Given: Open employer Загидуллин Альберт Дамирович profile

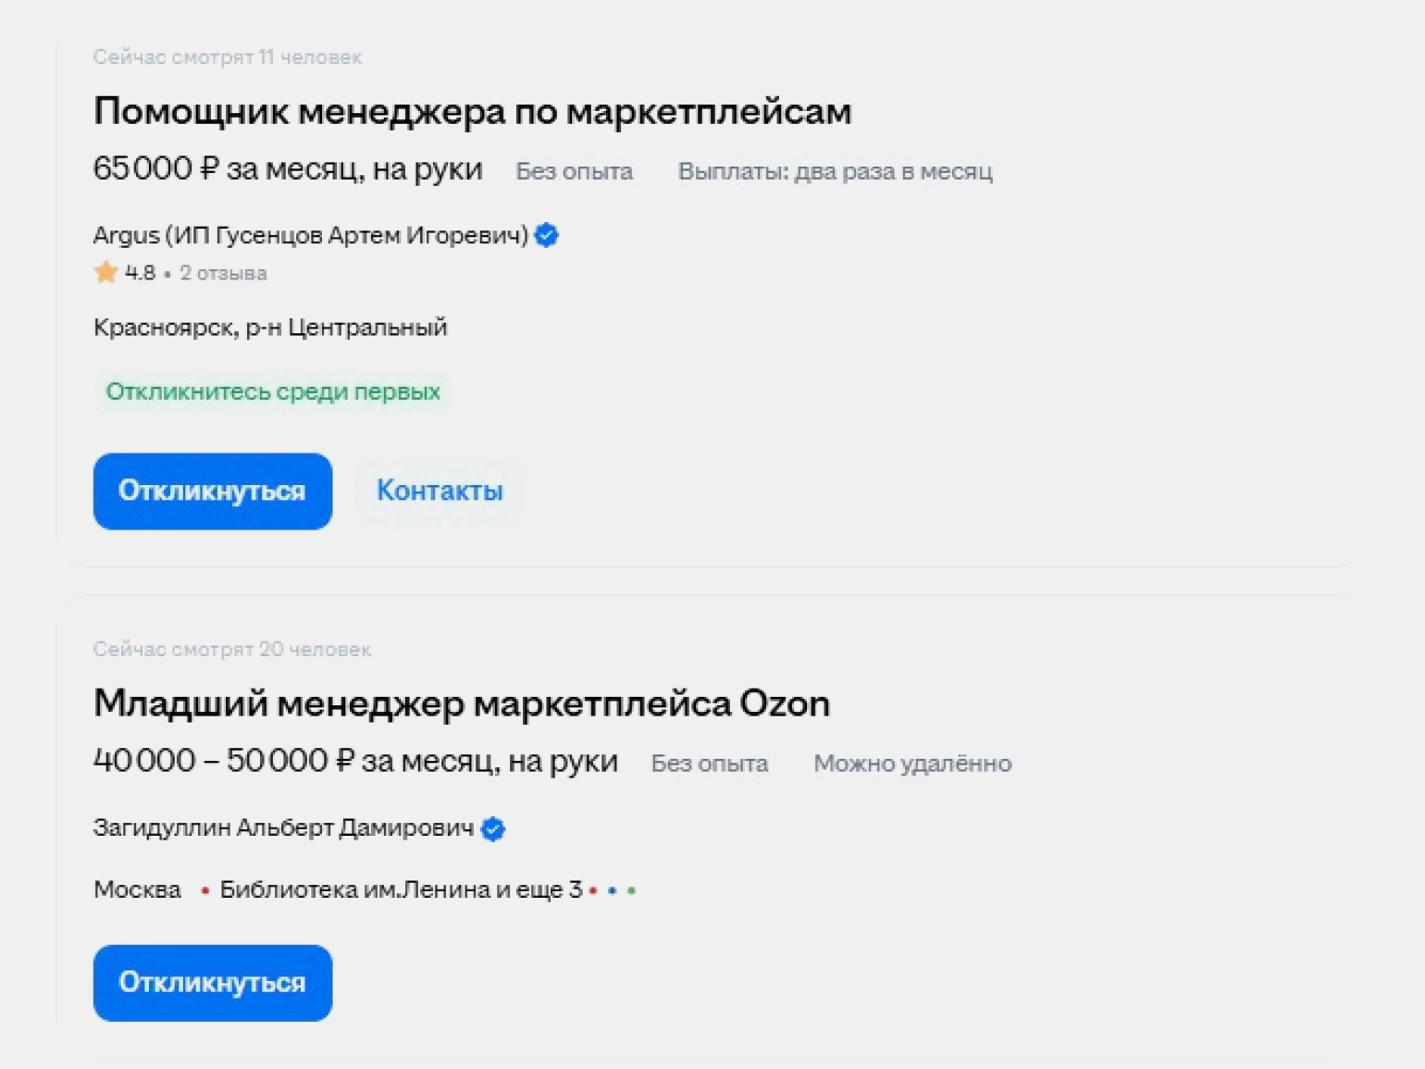Looking at the screenshot, I should (283, 827).
